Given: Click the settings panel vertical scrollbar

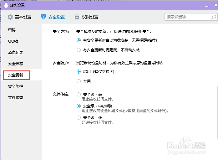Looking at the screenshot, I should tap(217, 113).
